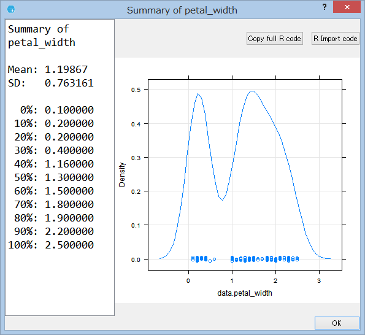Click the 0.5 y-axis tick label
The width and height of the screenshot is (365, 335).
[136, 90]
